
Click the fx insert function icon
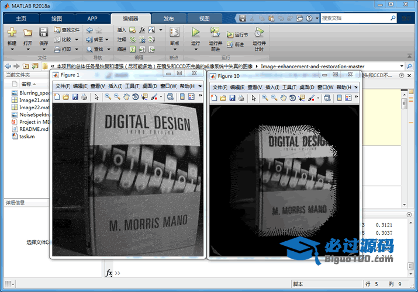[x=143, y=30]
